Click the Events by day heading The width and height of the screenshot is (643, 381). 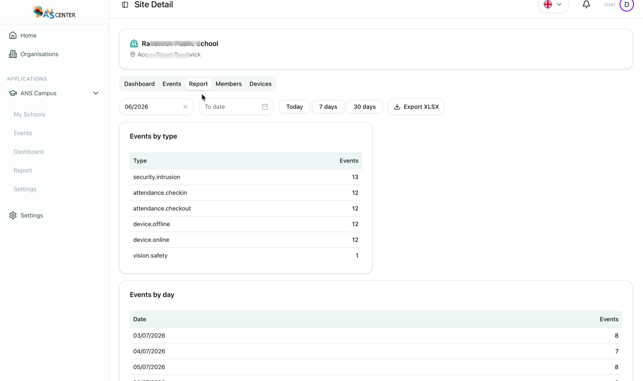[152, 295]
